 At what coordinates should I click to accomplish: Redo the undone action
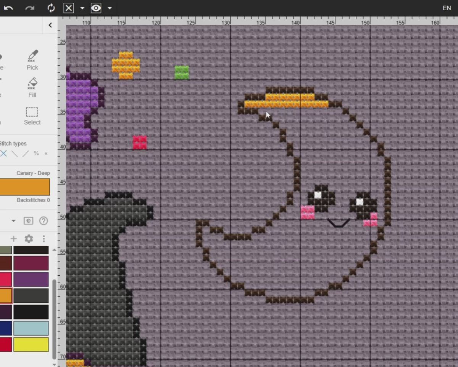tap(30, 8)
